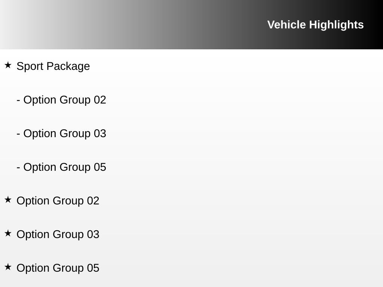Click the dash before indented Option Group 03
This screenshot has width=383, height=287.
[x=18, y=134]
